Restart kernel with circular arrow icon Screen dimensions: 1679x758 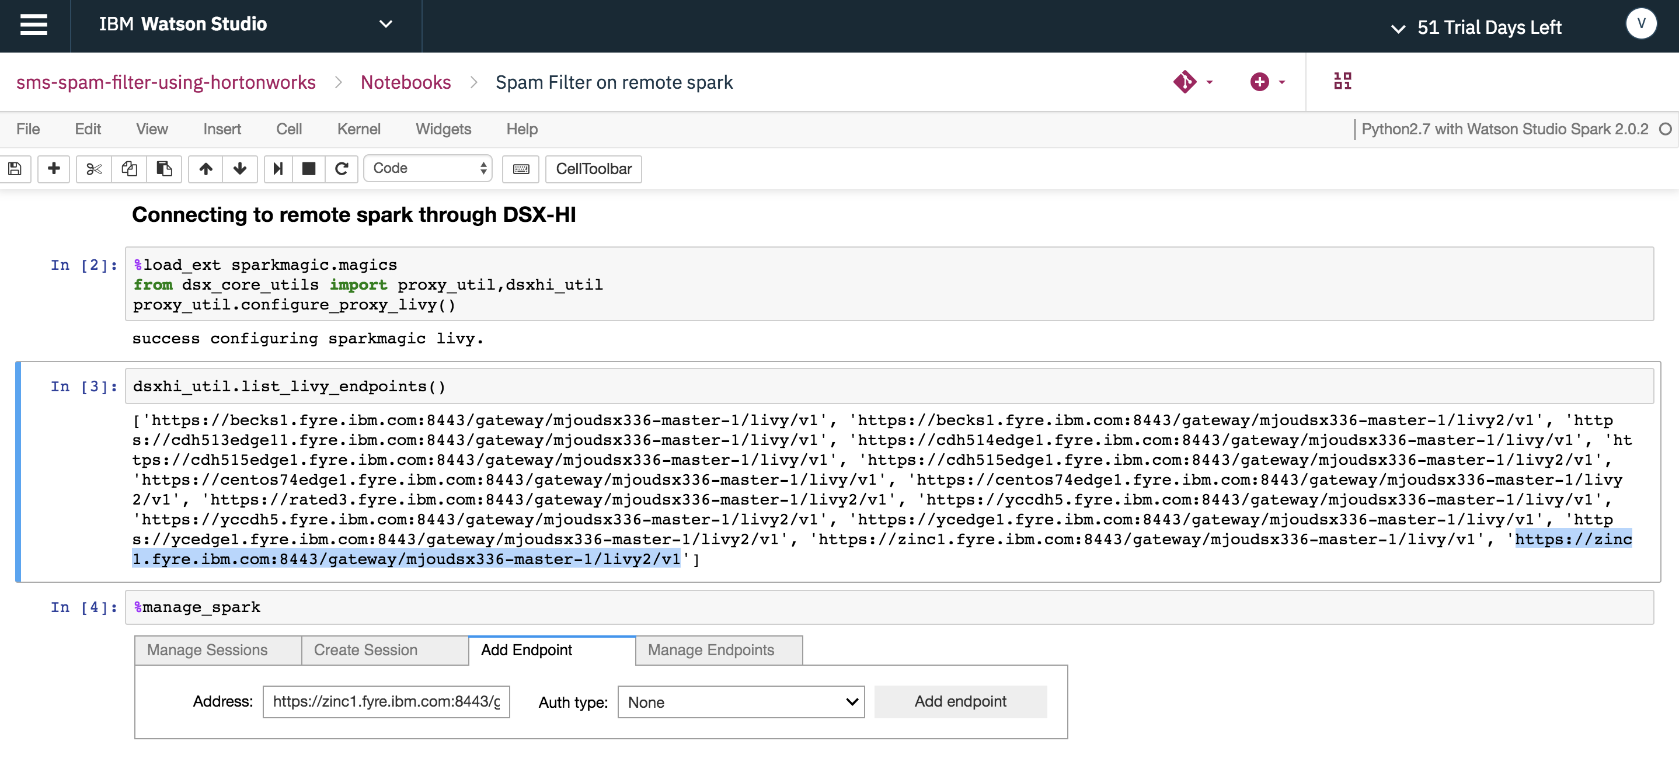[342, 169]
